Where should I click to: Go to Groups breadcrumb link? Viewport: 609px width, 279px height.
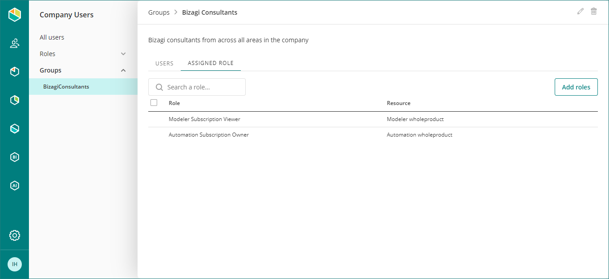click(159, 12)
